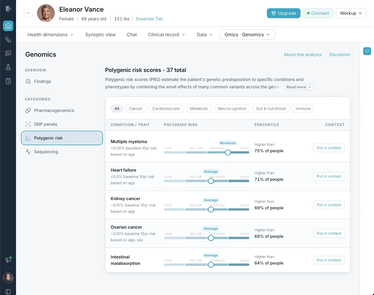Open the clipboard checklist sidebar icon
Image resolution: width=374 pixels, height=295 pixels.
(x=8, y=81)
